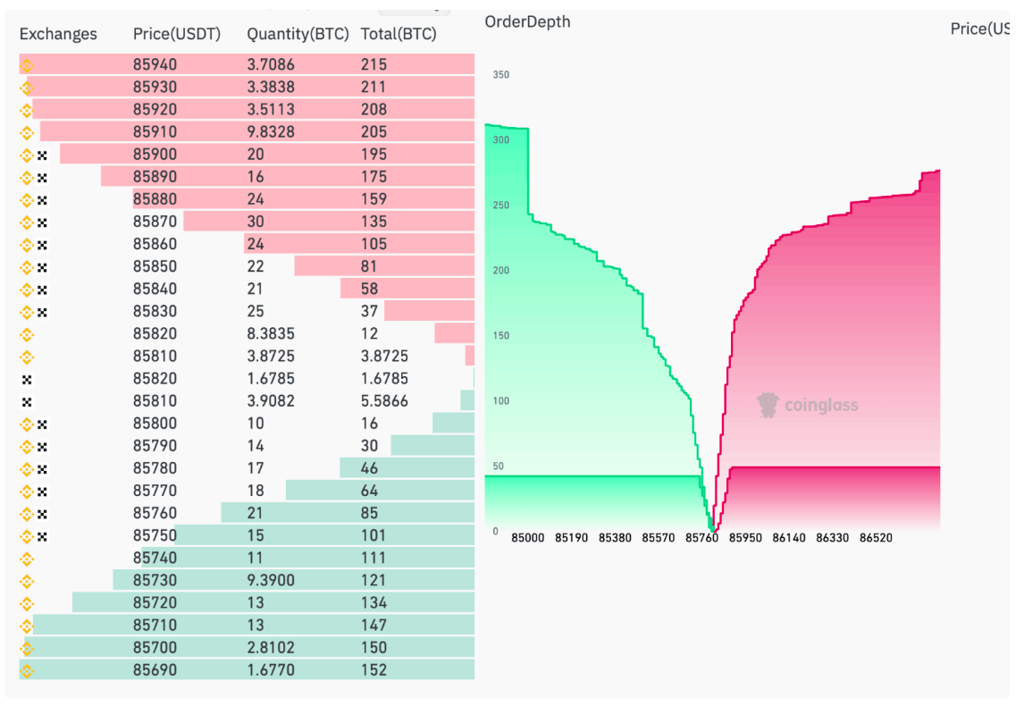
Task: Click the Exchanges column header
Action: pyautogui.click(x=58, y=34)
